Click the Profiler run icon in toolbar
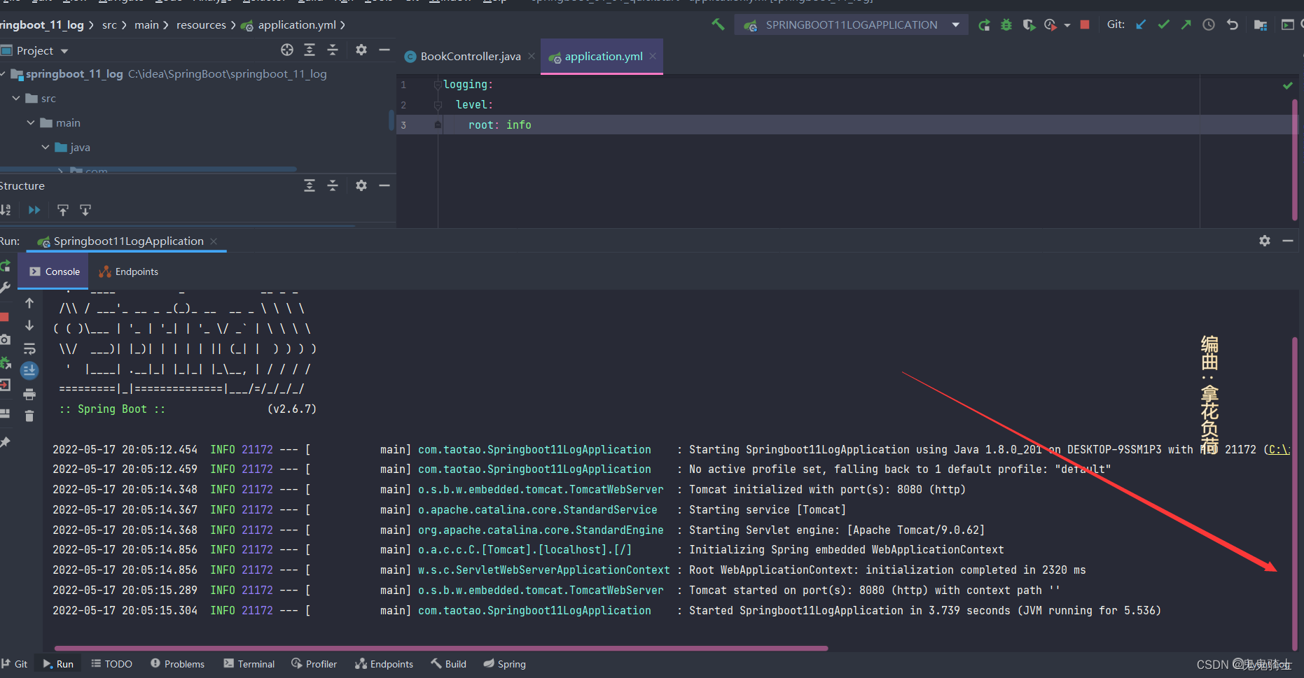Viewport: 1304px width, 678px height. pos(1050,25)
